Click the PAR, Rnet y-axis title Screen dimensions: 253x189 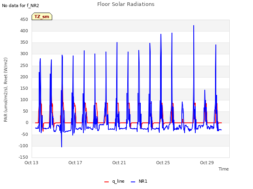[6, 90]
